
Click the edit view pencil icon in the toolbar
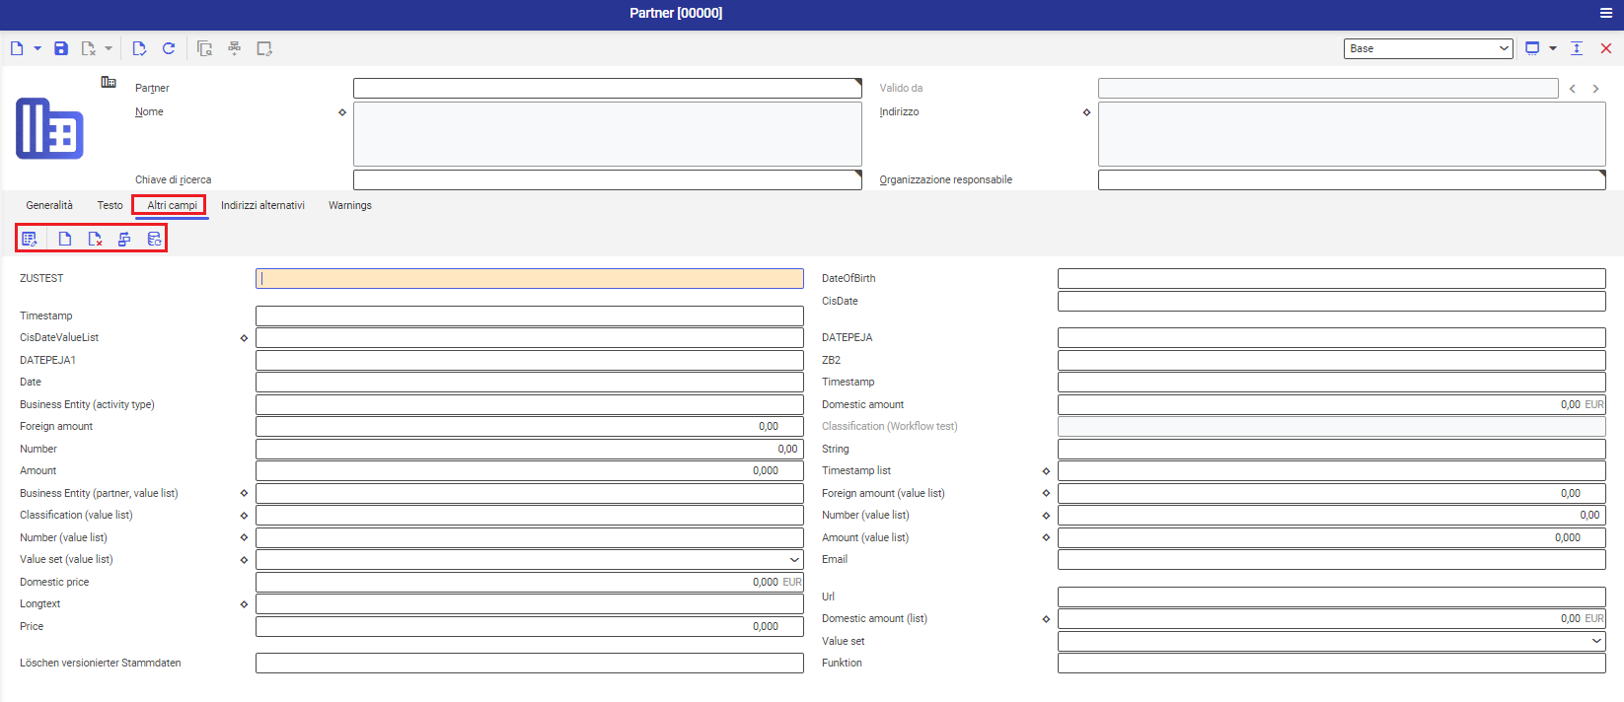264,48
